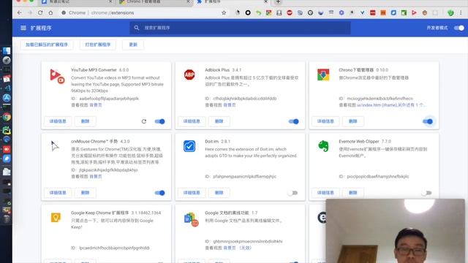This screenshot has width=468, height=263.
Task: Click the Google Keep Chrome 扩展程序 title
Action: 99,213
